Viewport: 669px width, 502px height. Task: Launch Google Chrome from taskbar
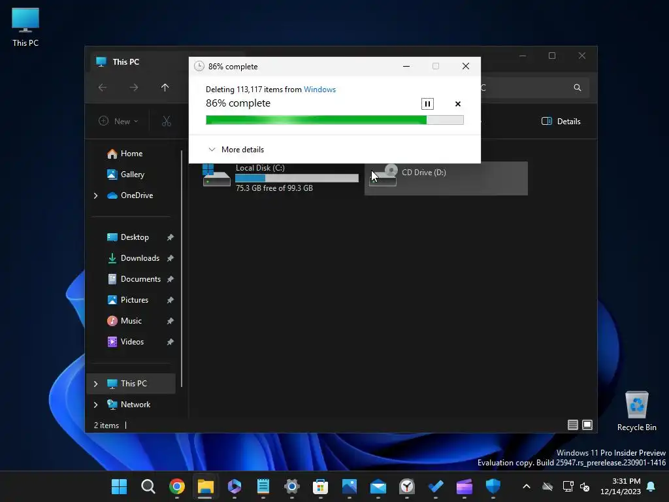[176, 486]
